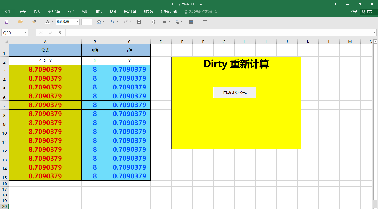Click the merge and center cells icon
Viewport: 378px width, 209px height.
(191, 22)
